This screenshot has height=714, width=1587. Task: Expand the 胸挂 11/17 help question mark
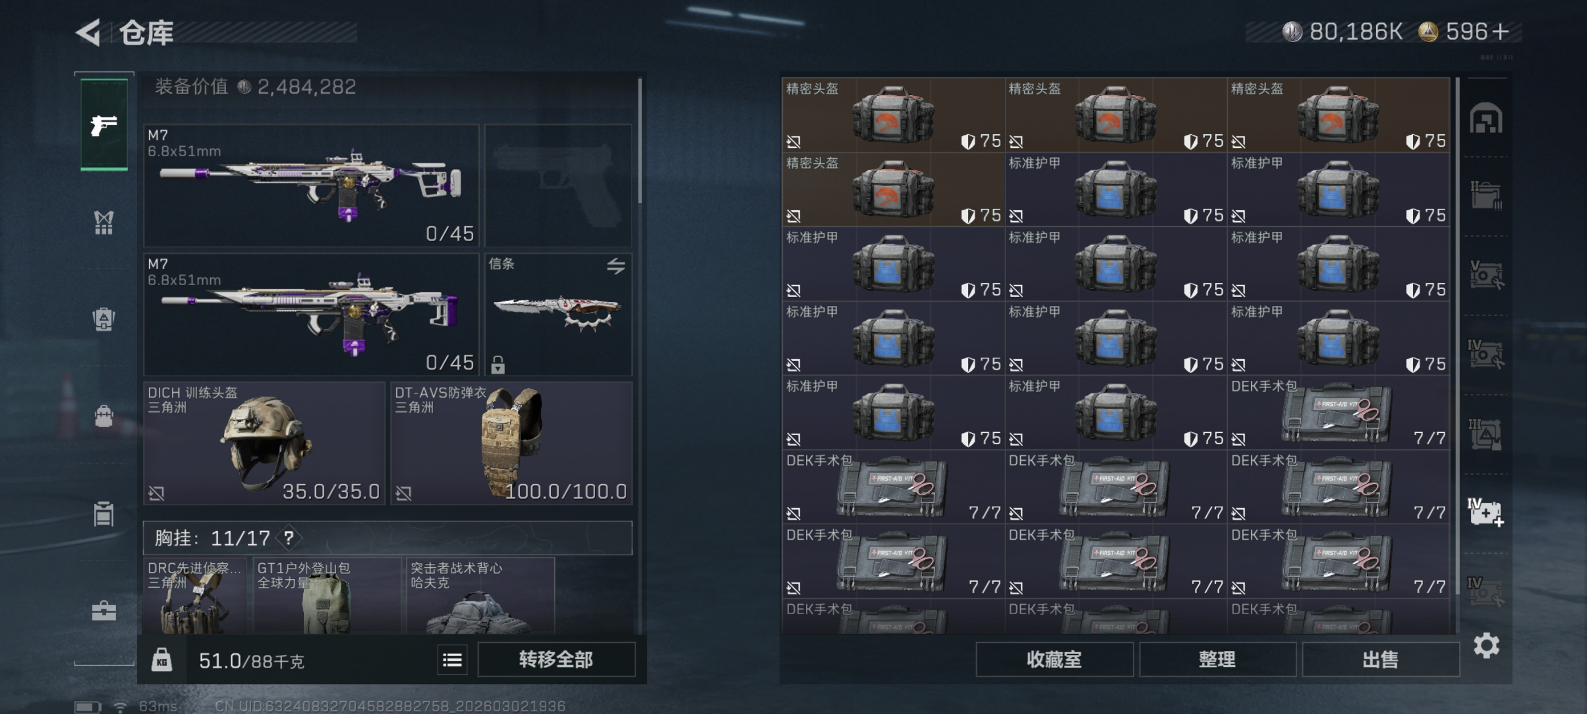(288, 538)
